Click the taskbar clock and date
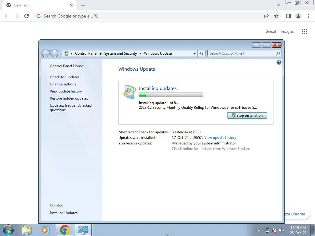Viewport: 315px width, 236px height. coord(298,230)
